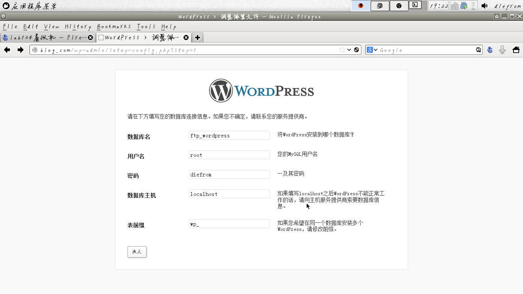Click the 19:22 clock in the panel
Viewport: 523px width, 294px height.
click(x=439, y=6)
